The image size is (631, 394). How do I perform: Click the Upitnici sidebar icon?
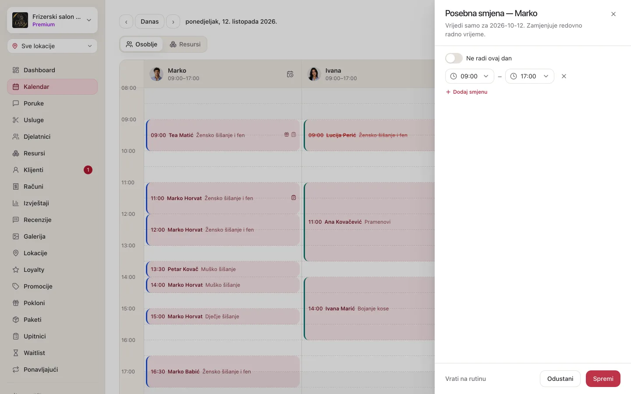16,336
